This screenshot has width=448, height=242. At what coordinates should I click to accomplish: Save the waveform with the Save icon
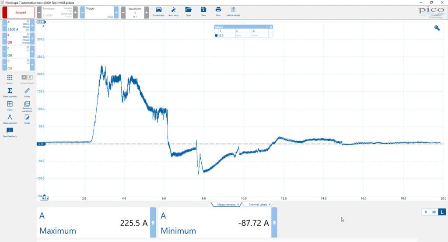[x=203, y=10]
